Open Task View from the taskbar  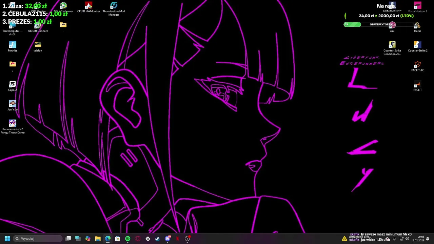(68, 239)
